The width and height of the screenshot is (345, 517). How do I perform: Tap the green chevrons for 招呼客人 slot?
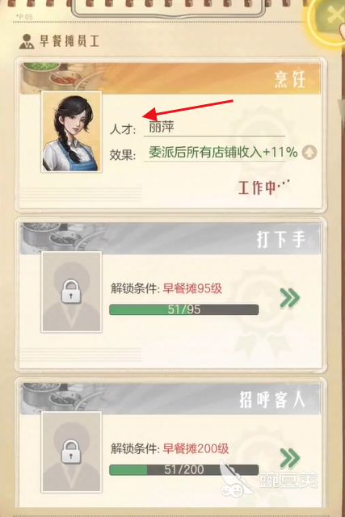click(x=289, y=458)
